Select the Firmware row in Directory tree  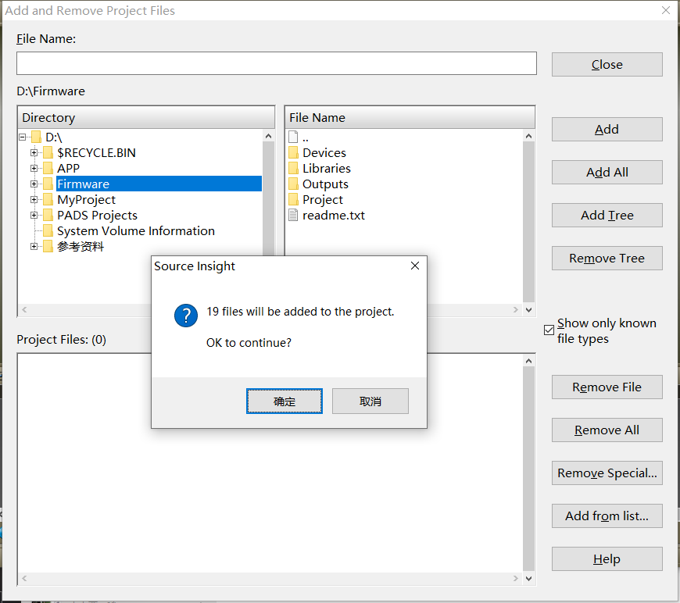click(159, 184)
